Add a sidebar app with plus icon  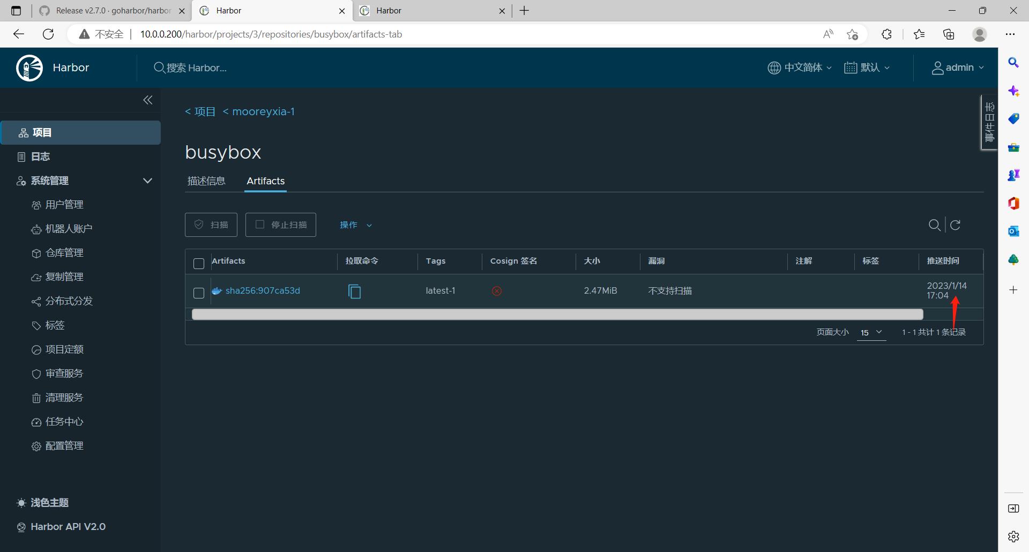tap(1013, 290)
